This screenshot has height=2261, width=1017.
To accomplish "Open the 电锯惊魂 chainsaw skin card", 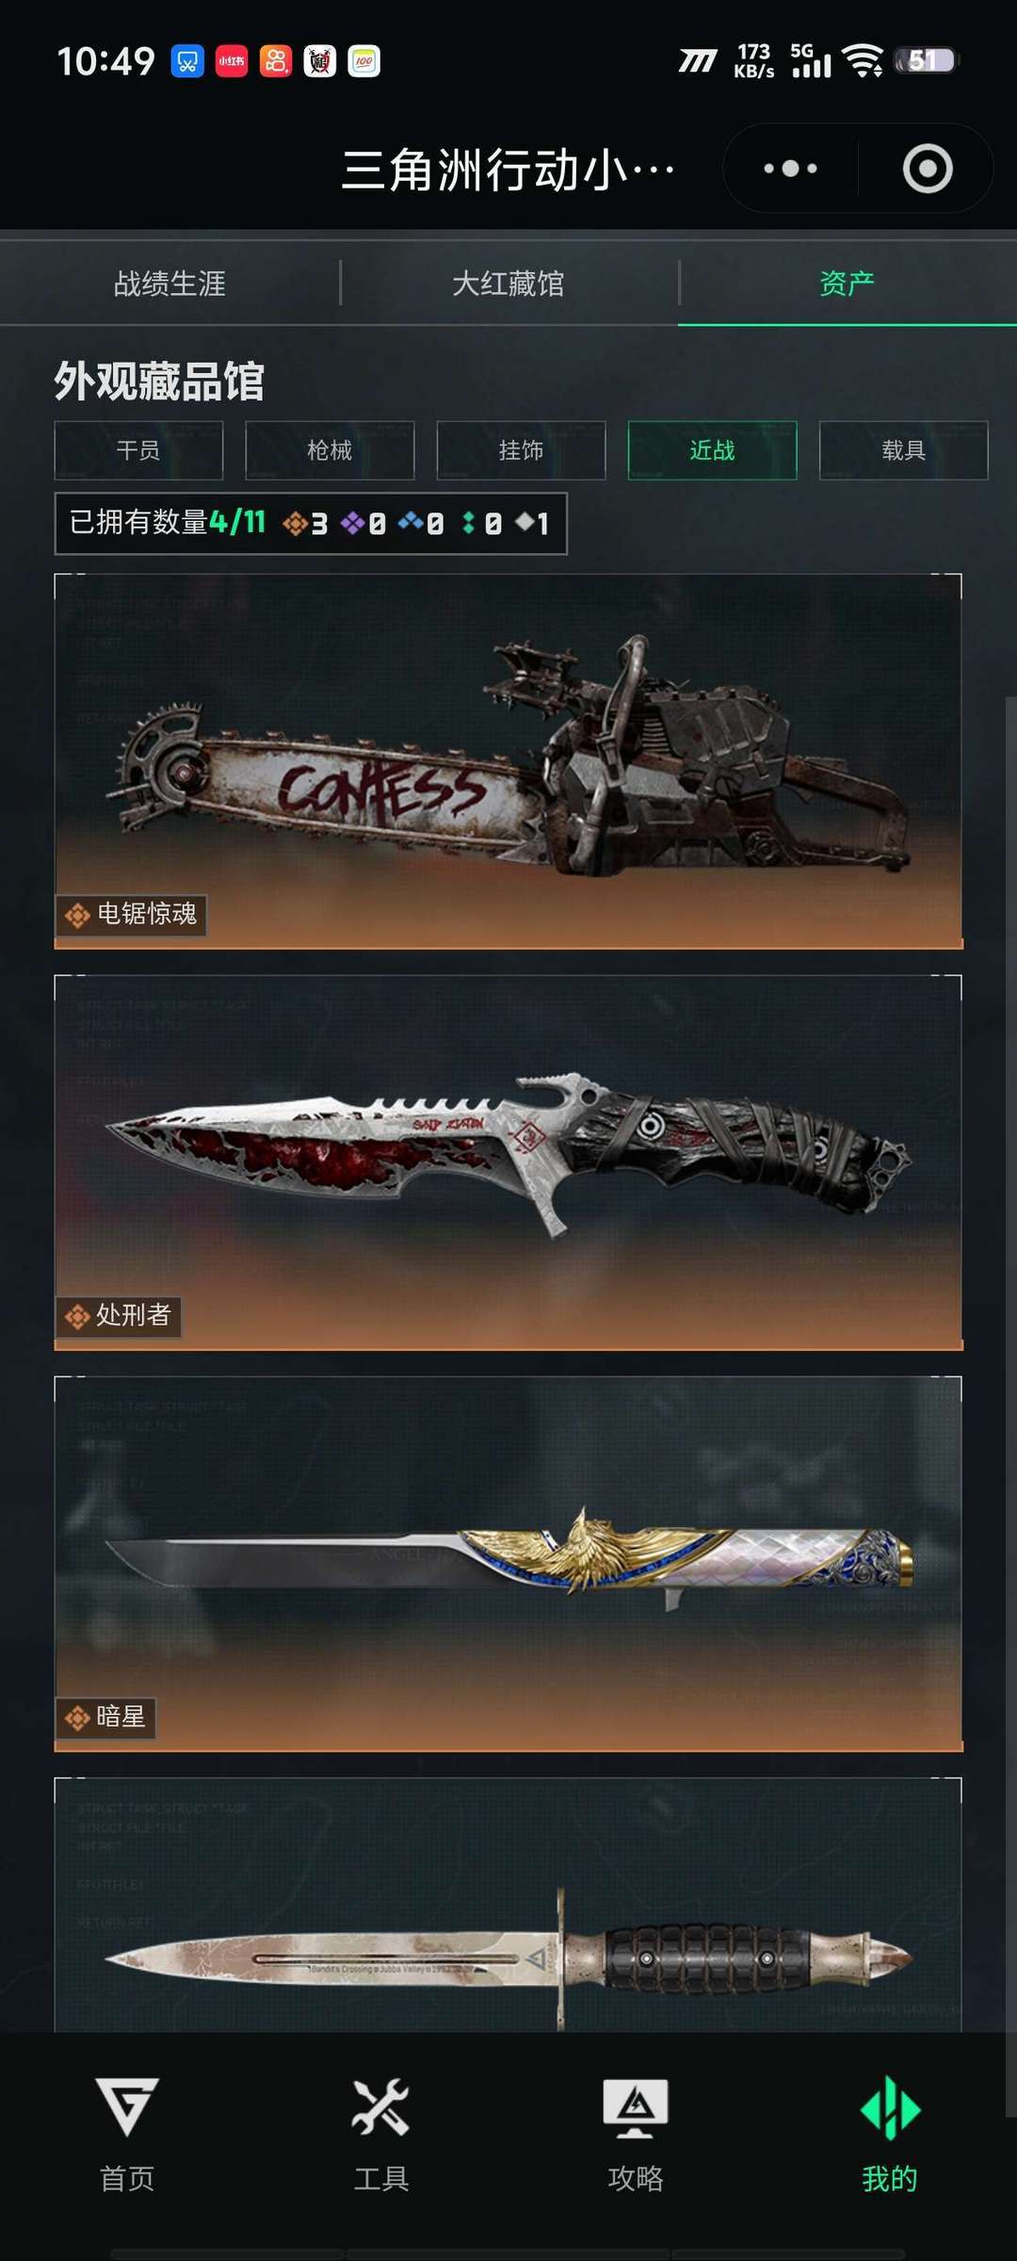I will 508,761.
